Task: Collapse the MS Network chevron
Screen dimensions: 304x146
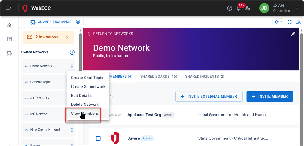Action: pyautogui.click(x=26, y=114)
